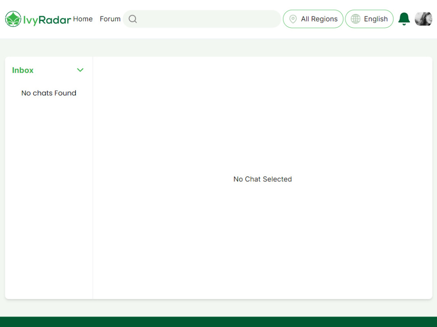Open the user profile avatar

point(423,19)
